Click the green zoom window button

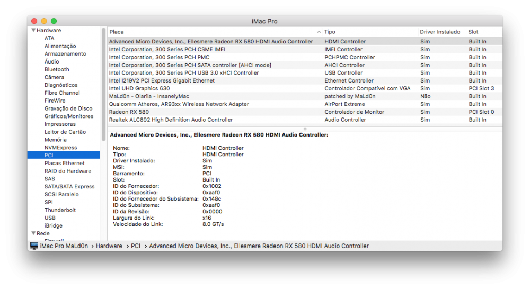point(54,21)
